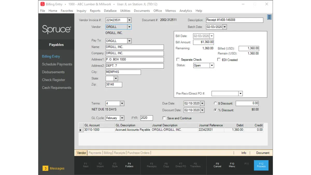Viewport: 311px width, 175px height.
Task: Select the Accrued Accounts Payable cell
Action: click(133, 130)
